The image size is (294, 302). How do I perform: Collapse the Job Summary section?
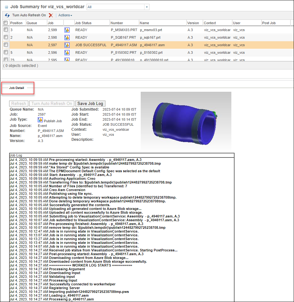point(6,7)
